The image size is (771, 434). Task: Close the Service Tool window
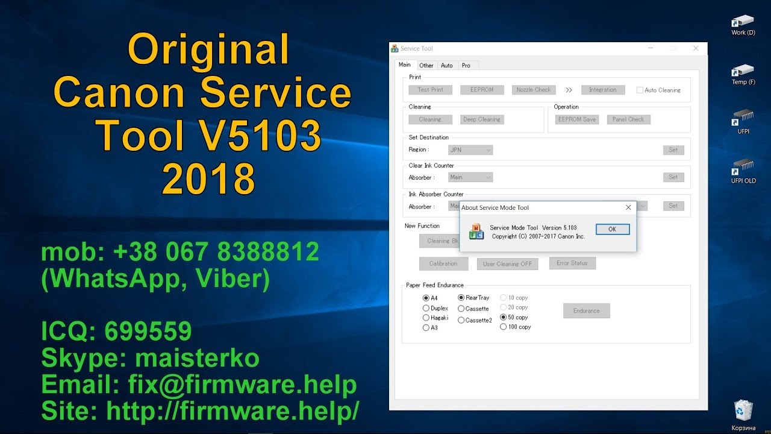[x=696, y=49]
